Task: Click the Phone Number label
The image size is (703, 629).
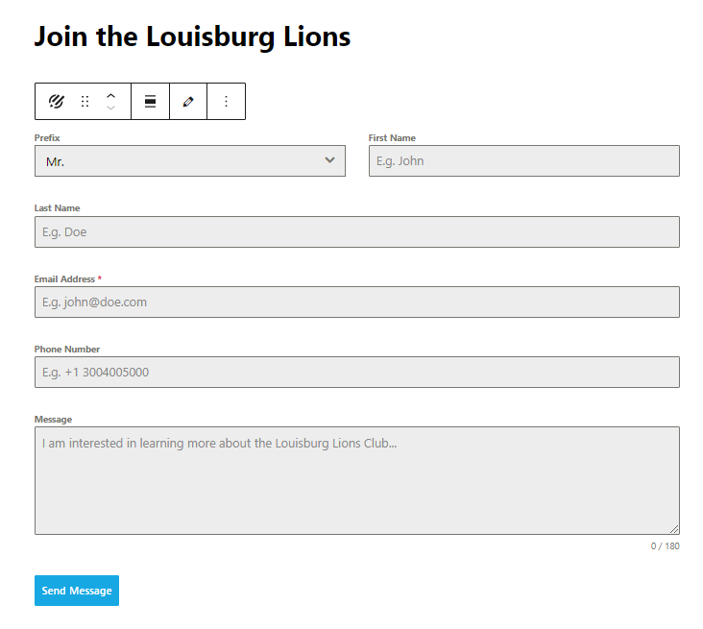Action: point(67,350)
